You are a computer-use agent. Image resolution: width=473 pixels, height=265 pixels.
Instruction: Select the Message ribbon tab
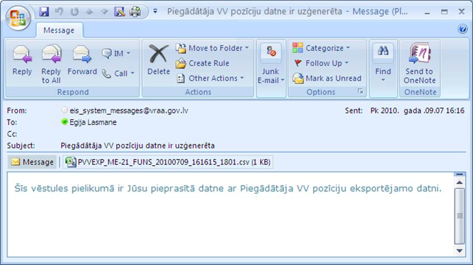[x=59, y=30]
